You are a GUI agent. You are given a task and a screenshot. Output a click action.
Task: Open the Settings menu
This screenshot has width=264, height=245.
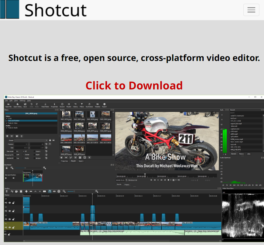pyautogui.click(x=22, y=101)
